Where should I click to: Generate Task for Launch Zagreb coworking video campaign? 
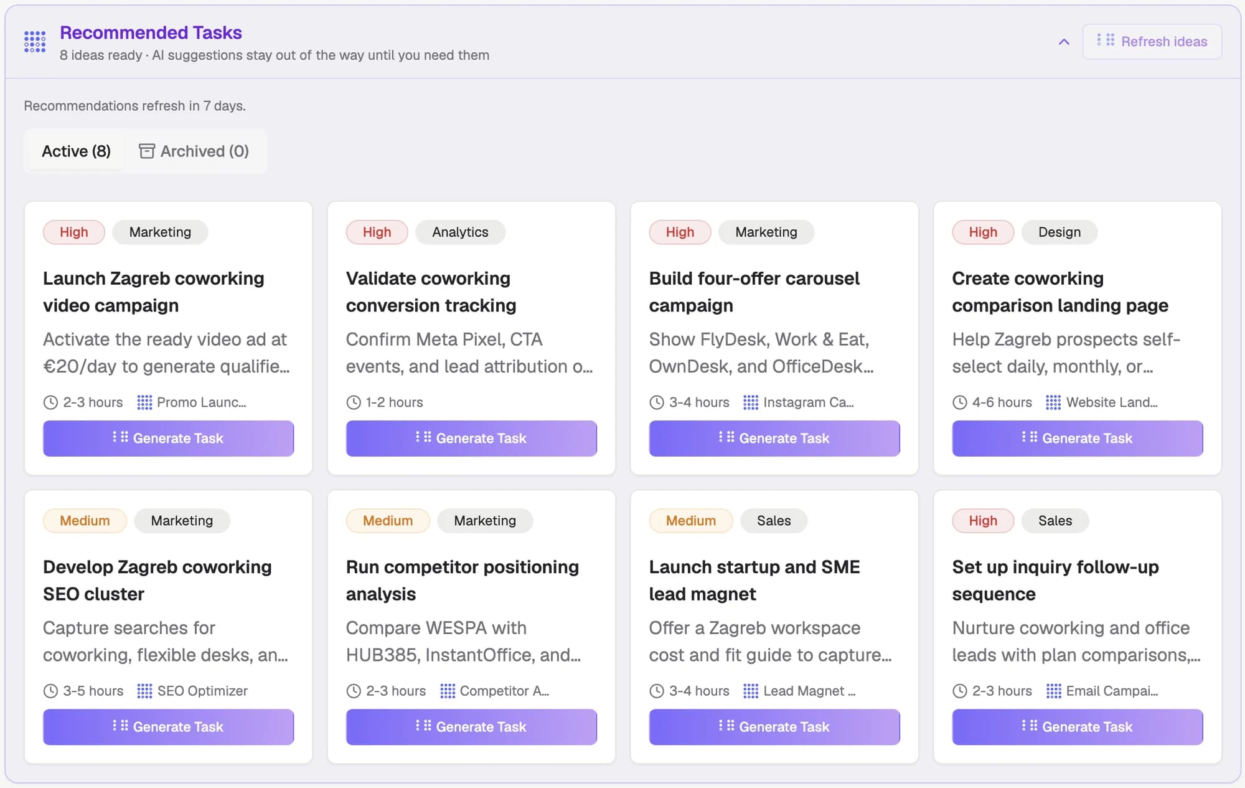168,438
